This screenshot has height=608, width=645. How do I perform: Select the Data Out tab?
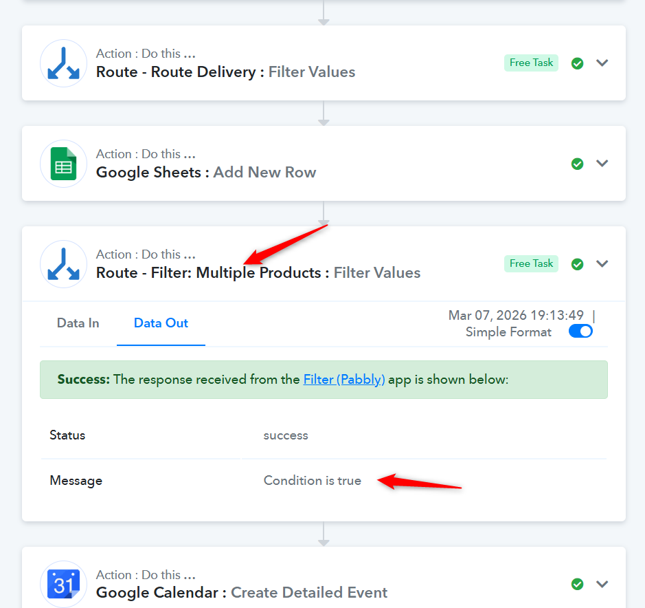coord(161,323)
